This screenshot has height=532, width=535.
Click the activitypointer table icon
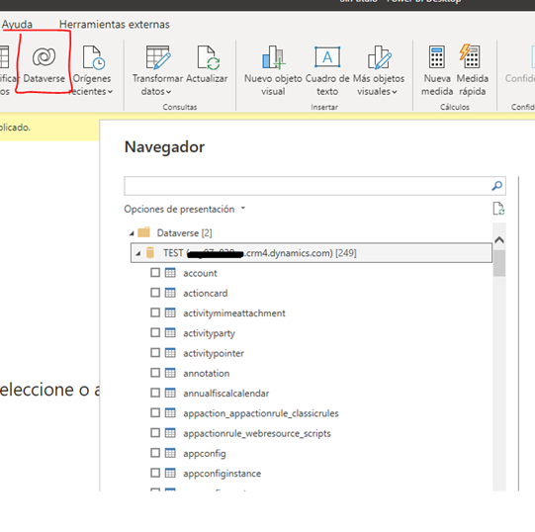pyautogui.click(x=170, y=353)
